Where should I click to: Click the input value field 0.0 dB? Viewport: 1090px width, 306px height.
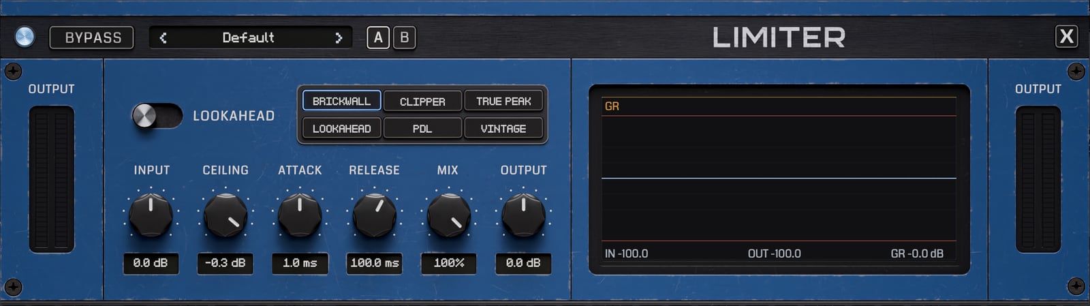pyautogui.click(x=151, y=263)
